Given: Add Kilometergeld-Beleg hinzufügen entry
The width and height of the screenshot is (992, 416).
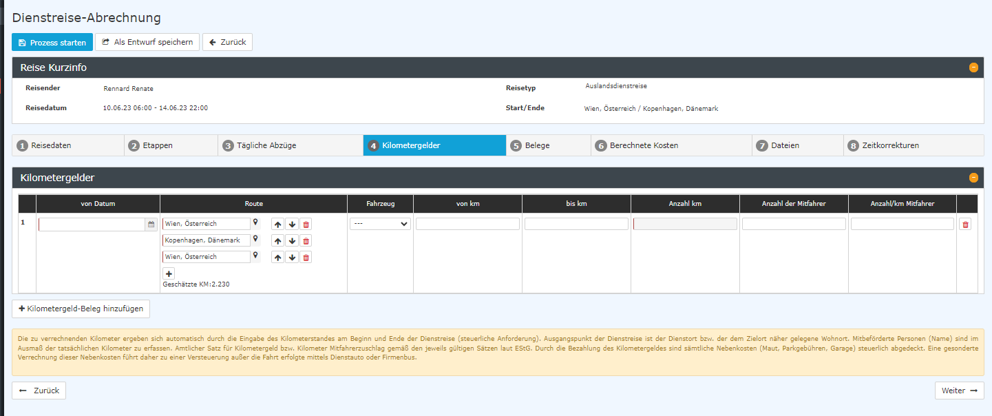Looking at the screenshot, I should click(81, 309).
